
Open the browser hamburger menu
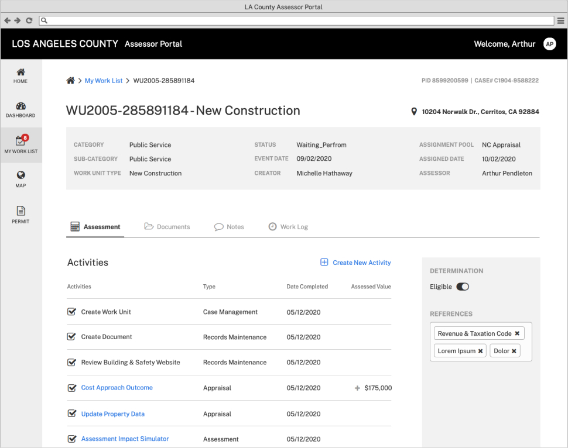pos(561,20)
